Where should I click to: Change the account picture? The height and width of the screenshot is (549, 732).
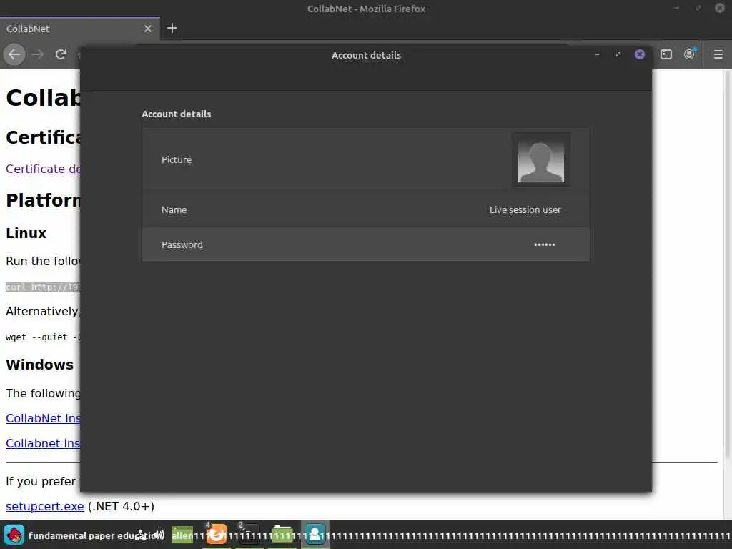(x=541, y=159)
